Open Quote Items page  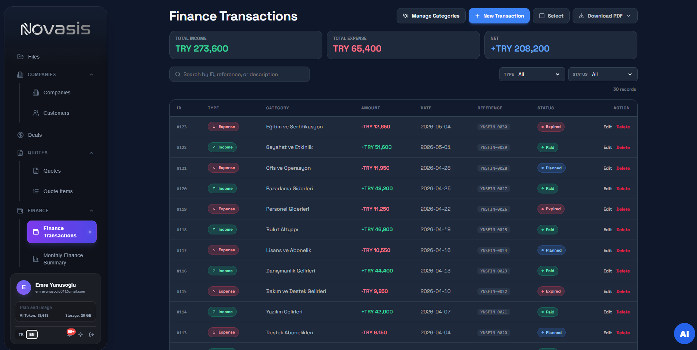[x=58, y=191]
